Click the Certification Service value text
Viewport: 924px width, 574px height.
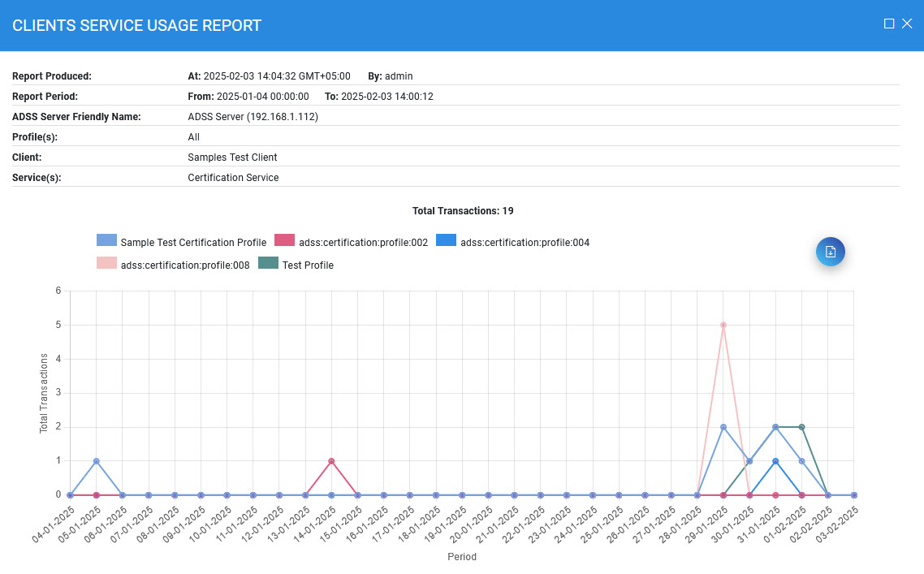pyautogui.click(x=233, y=178)
